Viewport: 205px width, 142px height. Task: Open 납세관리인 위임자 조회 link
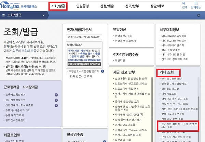click(x=175, y=99)
